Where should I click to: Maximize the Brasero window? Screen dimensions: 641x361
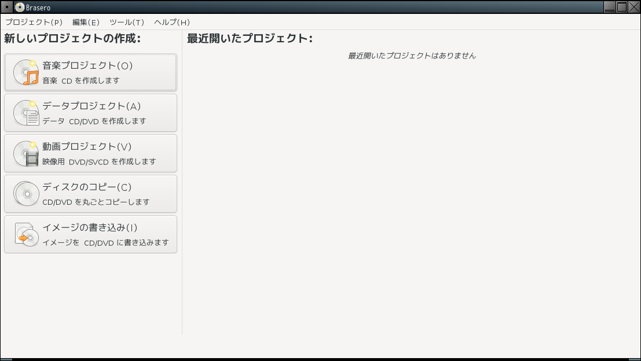pyautogui.click(x=622, y=7)
